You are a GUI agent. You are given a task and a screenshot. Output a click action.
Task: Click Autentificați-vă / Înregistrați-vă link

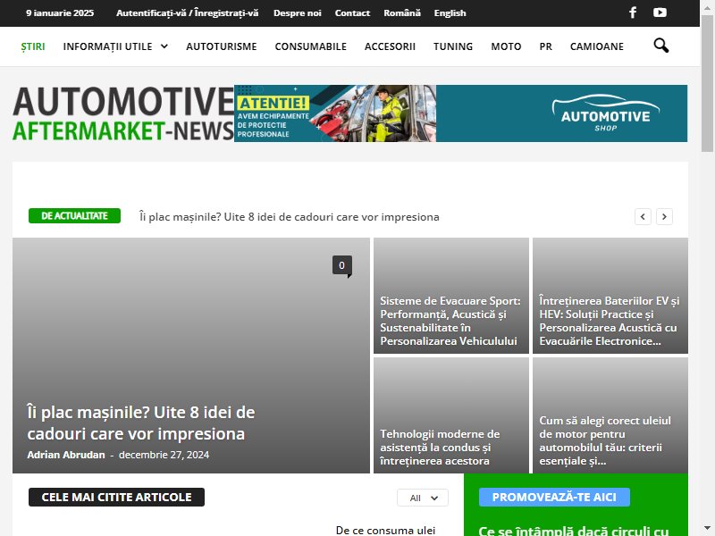coord(187,13)
